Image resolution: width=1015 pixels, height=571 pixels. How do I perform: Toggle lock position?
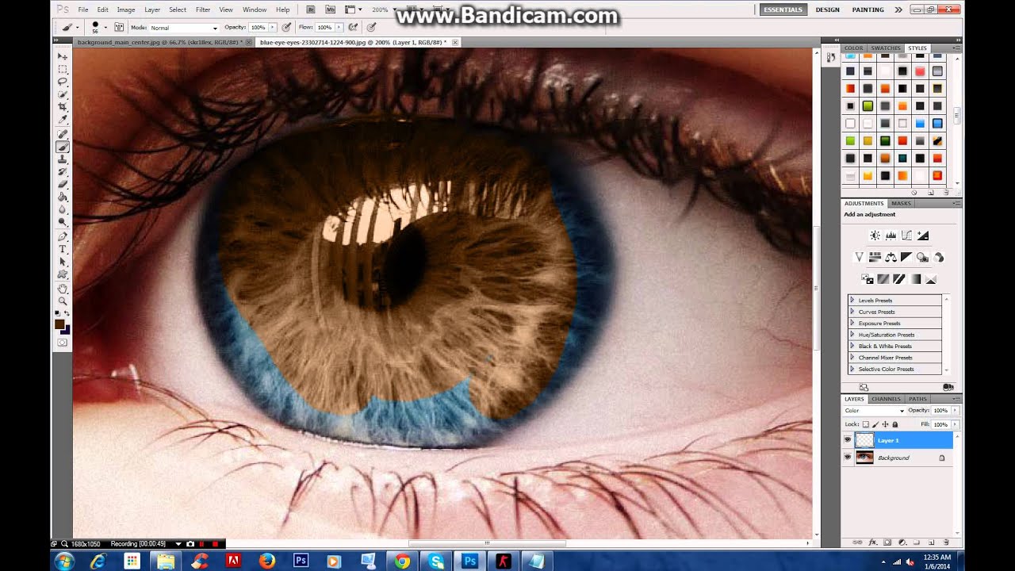[x=885, y=424]
